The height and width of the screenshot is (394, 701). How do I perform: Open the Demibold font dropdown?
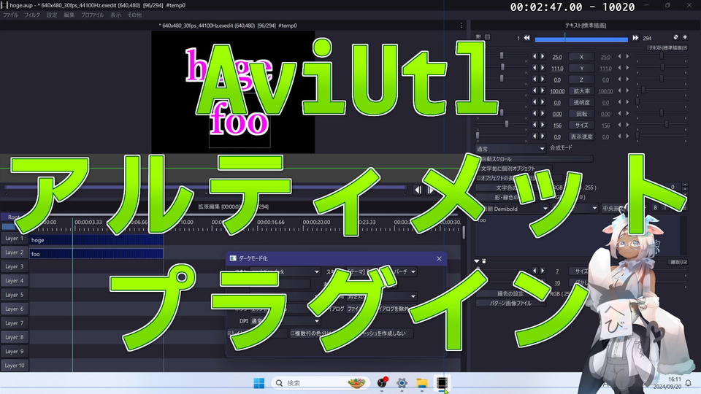(x=513, y=209)
